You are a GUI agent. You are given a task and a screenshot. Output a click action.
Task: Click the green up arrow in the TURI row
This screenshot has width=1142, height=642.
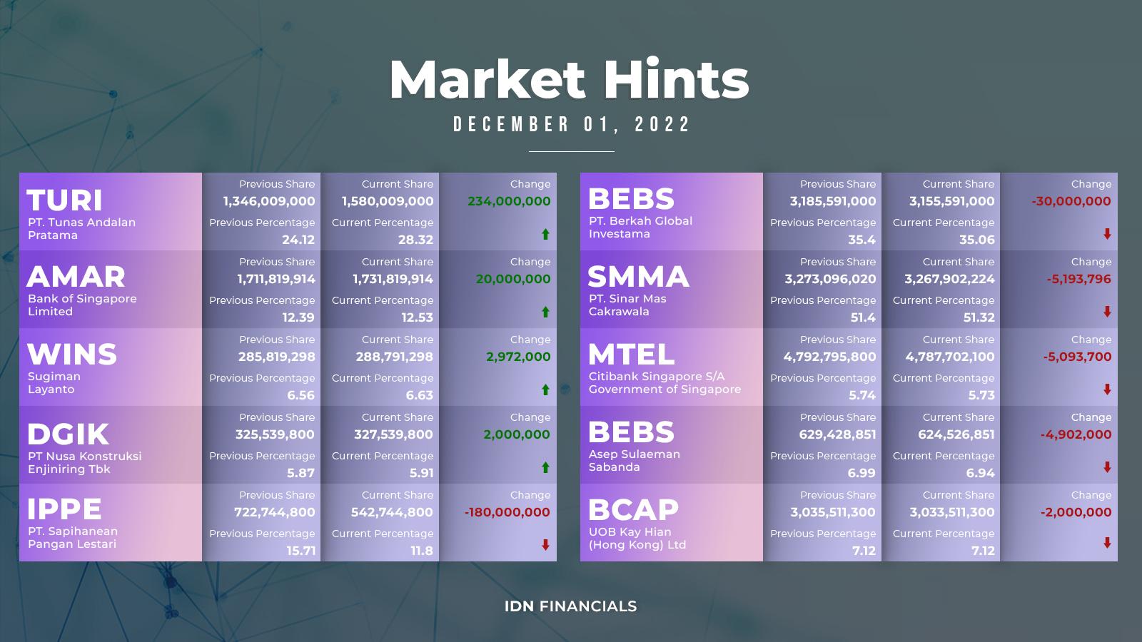tap(545, 234)
